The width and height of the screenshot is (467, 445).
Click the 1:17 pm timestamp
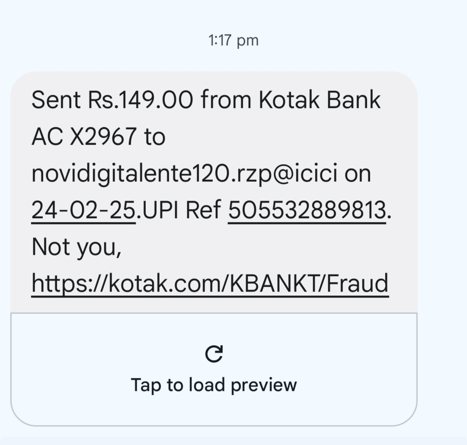point(233,41)
